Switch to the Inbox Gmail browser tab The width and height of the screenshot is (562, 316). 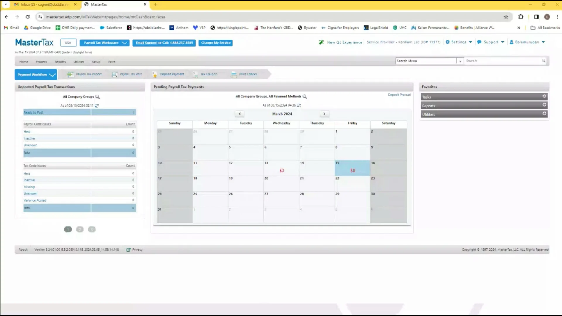click(45, 4)
